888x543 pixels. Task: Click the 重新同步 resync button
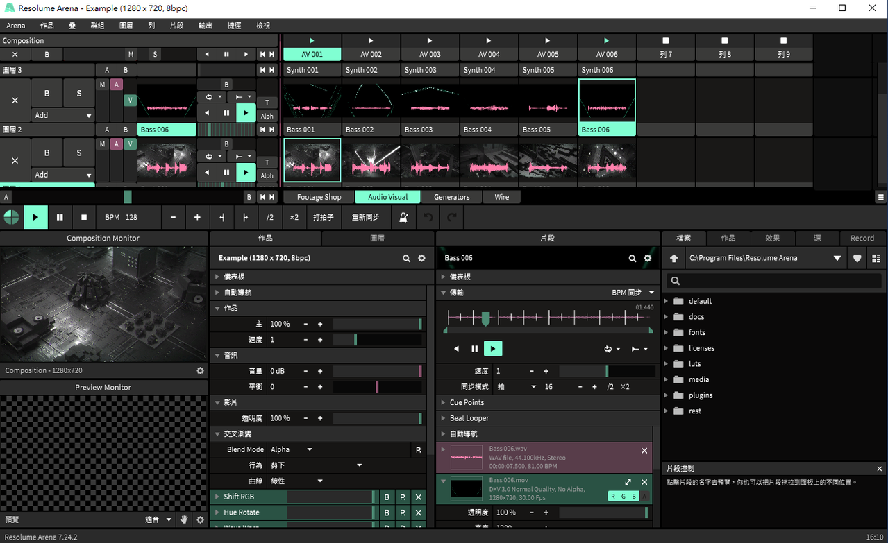coord(365,217)
